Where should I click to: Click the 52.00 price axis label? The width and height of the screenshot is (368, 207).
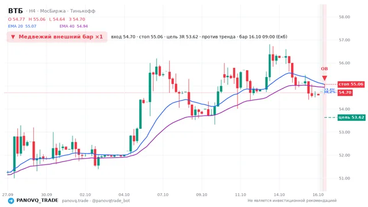pyautogui.click(x=344, y=155)
